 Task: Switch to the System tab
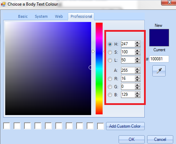(x=41, y=16)
